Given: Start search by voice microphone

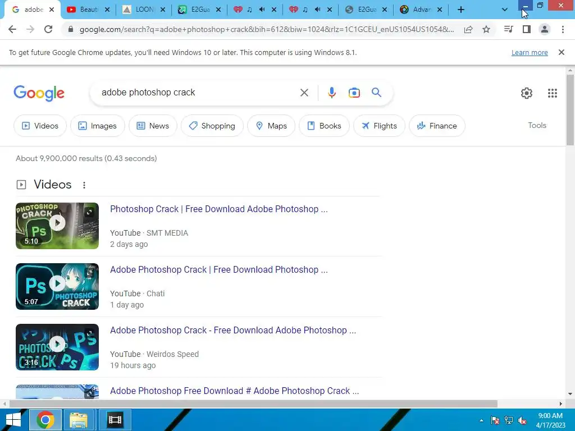Looking at the screenshot, I should point(331,93).
